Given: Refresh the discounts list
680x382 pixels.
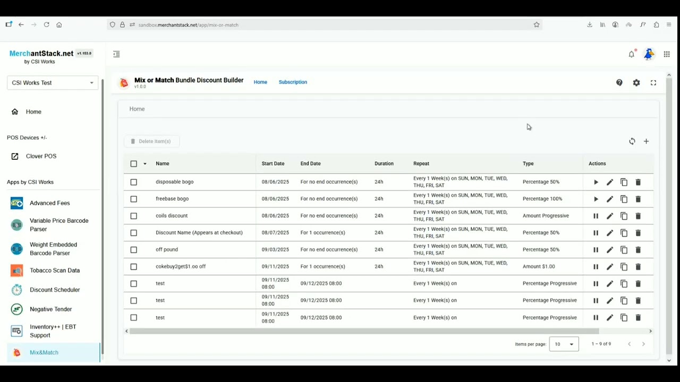Looking at the screenshot, I should click(x=632, y=141).
